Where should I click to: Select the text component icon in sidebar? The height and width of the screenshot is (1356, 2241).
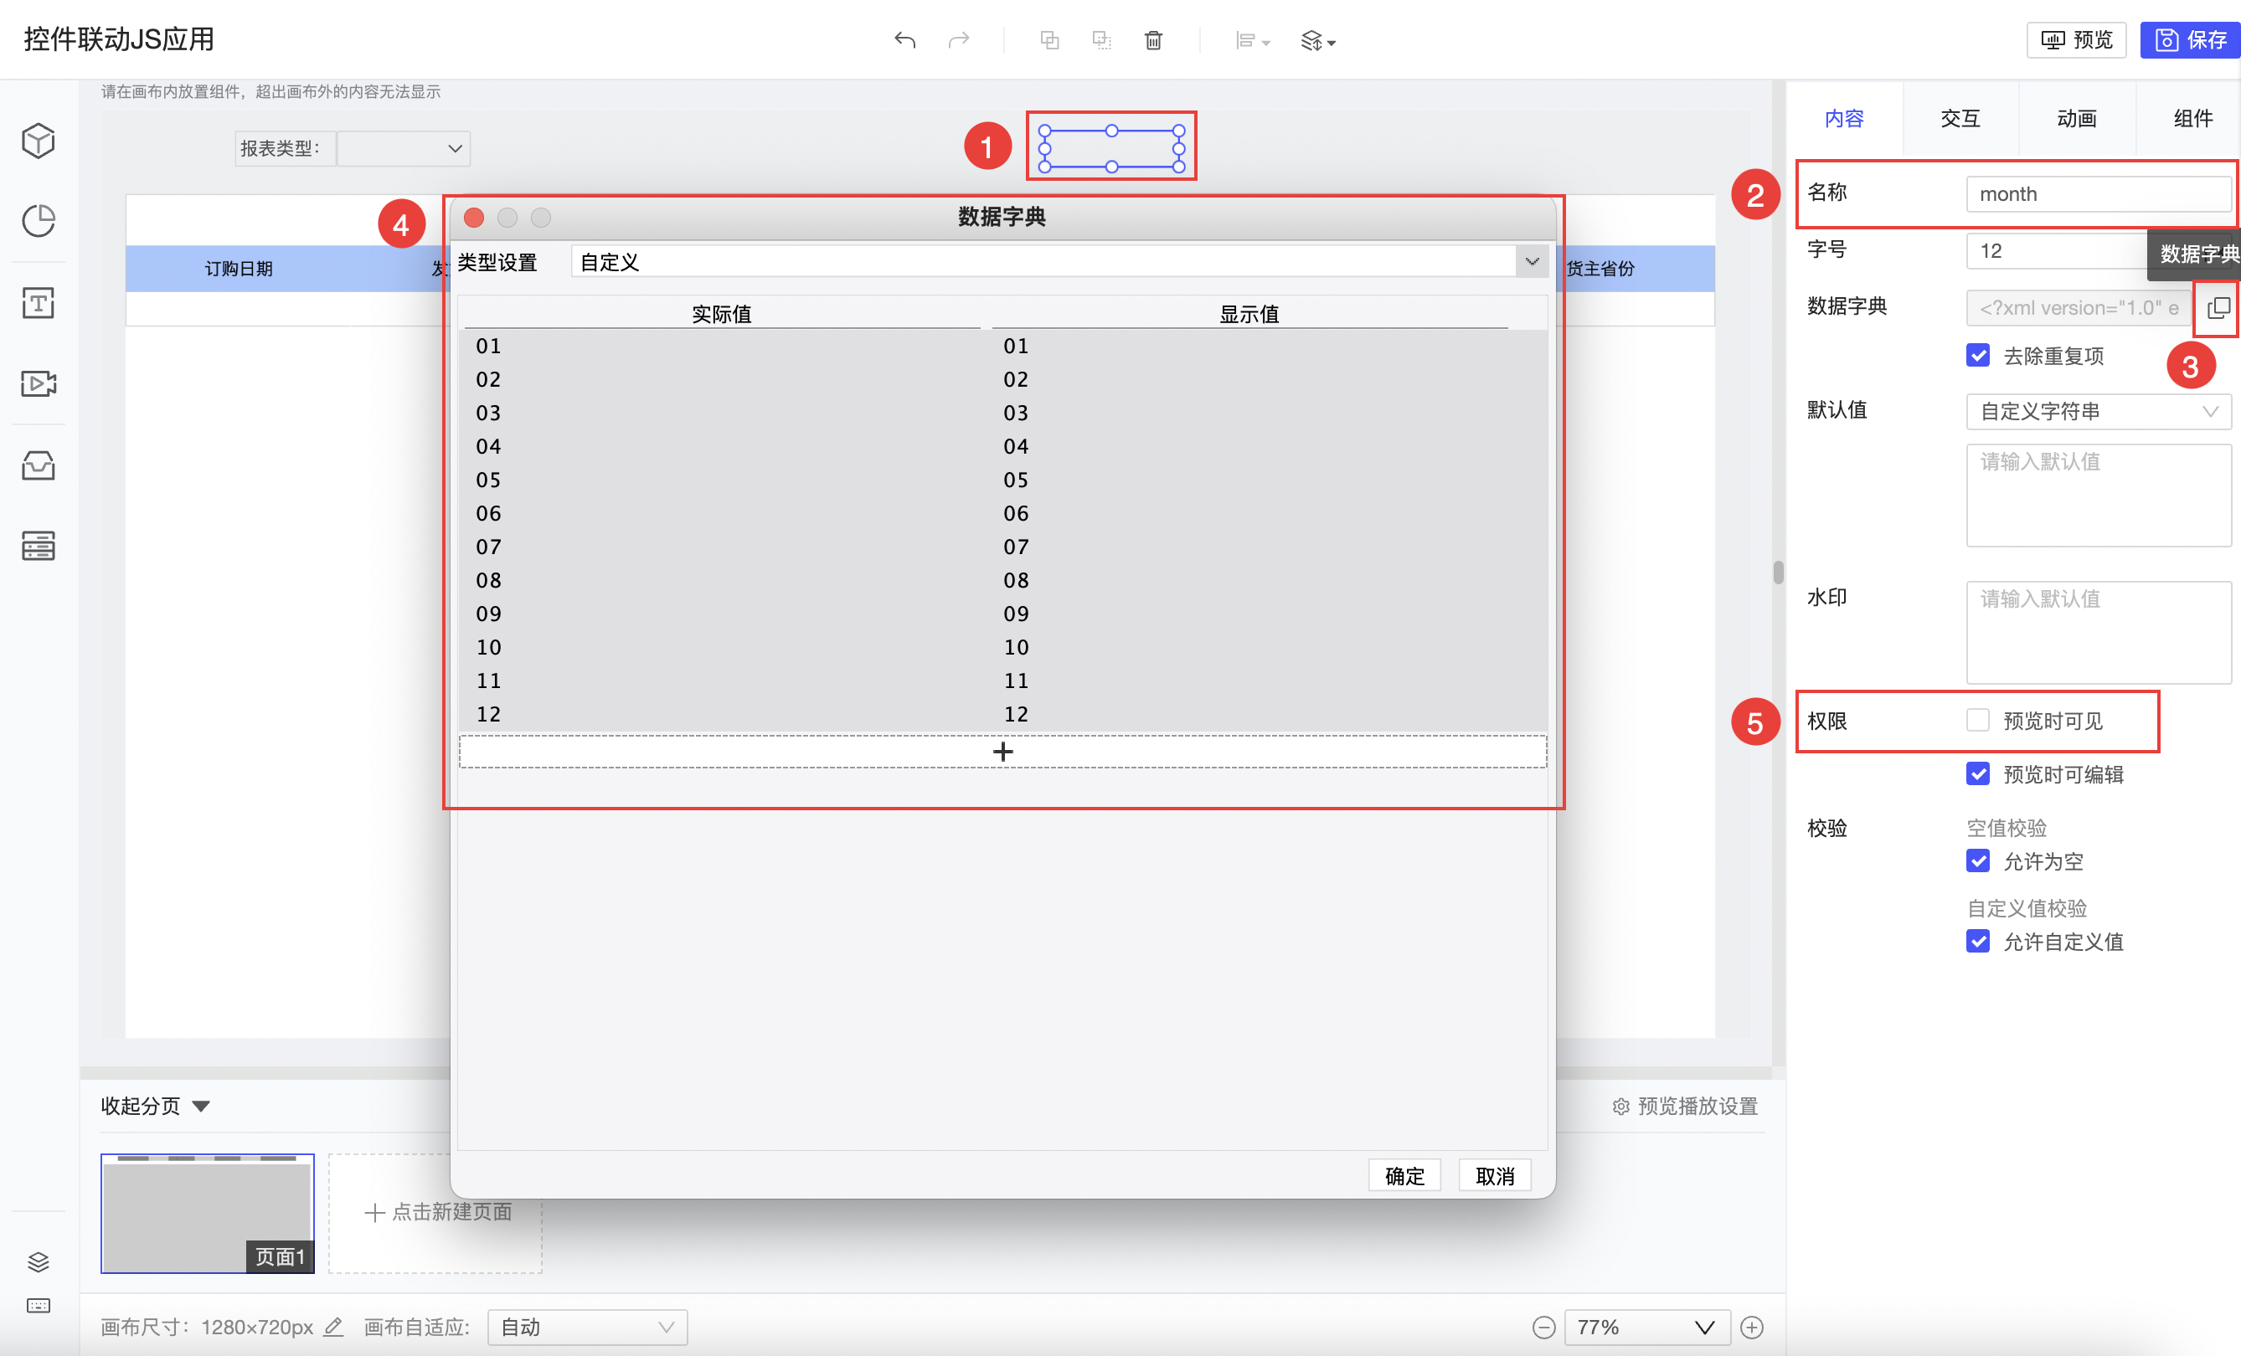(39, 303)
